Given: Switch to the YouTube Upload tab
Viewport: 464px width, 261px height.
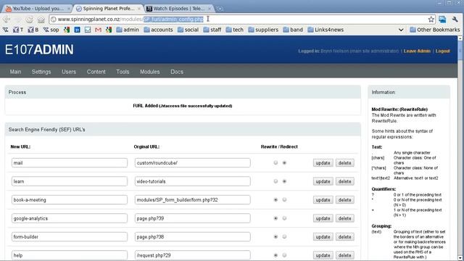Looking at the screenshot, I should pos(37,9).
